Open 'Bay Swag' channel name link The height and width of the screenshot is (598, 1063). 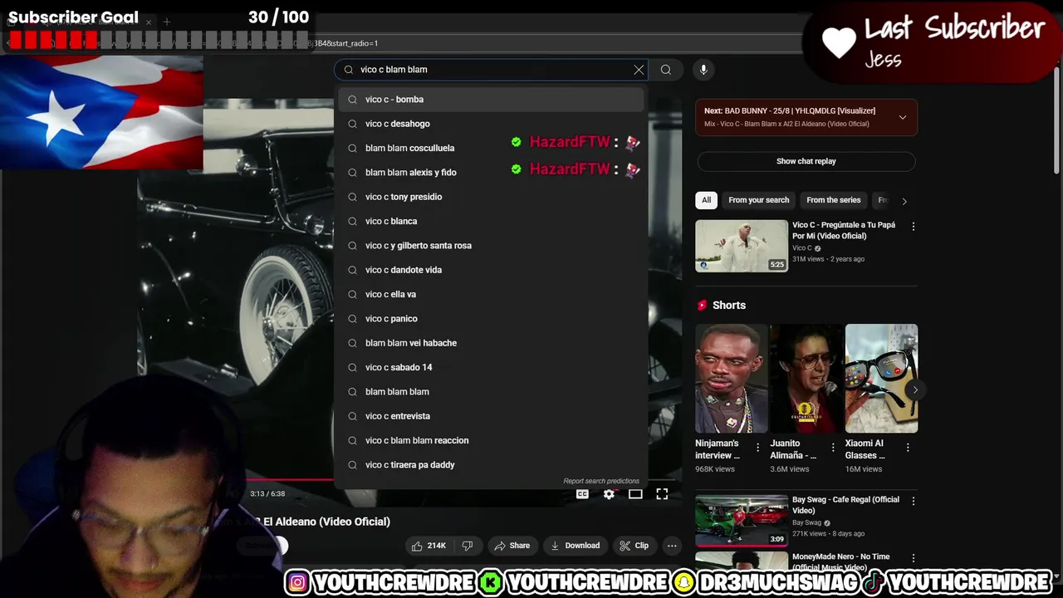806,523
